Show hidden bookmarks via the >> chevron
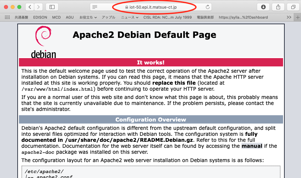The image size is (301, 178). [289, 17]
